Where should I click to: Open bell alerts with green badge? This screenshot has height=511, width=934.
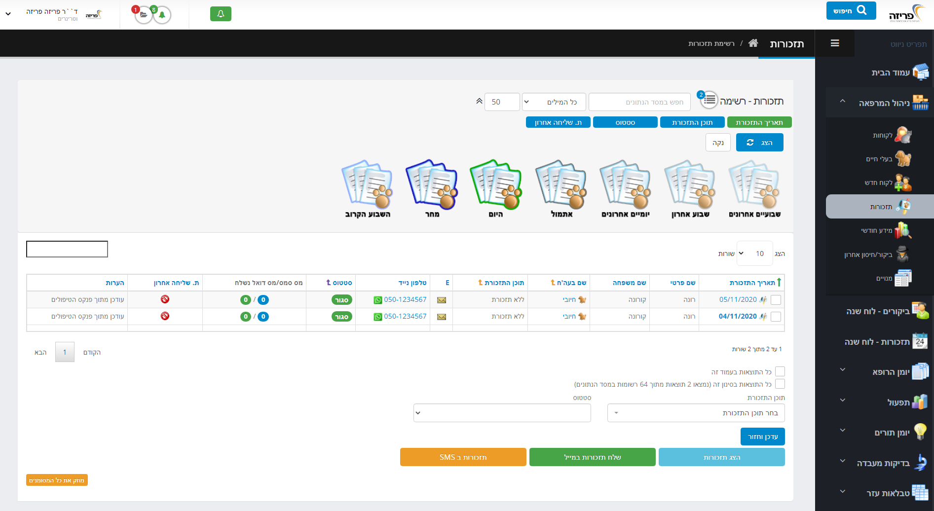click(x=162, y=15)
